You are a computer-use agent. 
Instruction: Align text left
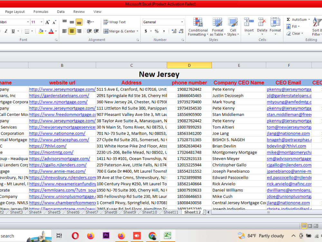pos(64,31)
